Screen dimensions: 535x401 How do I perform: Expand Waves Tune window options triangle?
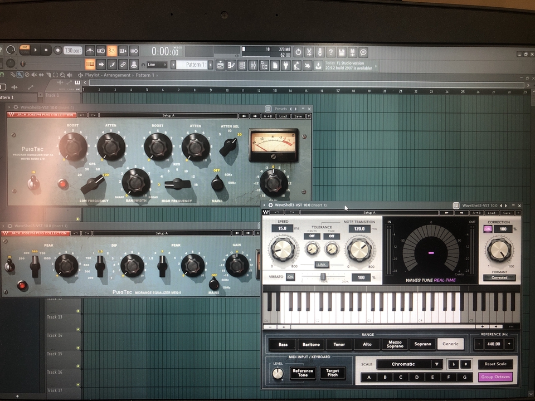click(x=264, y=206)
